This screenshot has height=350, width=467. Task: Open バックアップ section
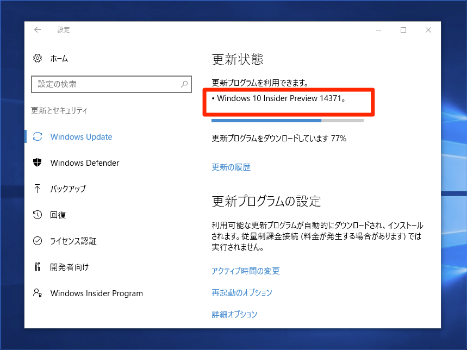pos(68,189)
